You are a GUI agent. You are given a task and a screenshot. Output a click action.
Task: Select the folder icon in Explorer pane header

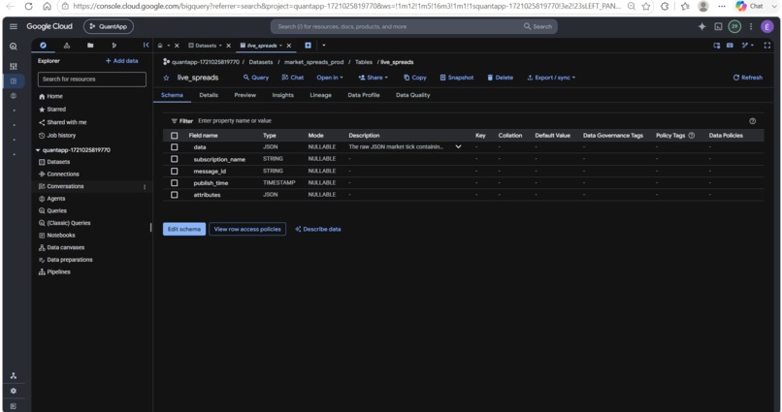90,46
